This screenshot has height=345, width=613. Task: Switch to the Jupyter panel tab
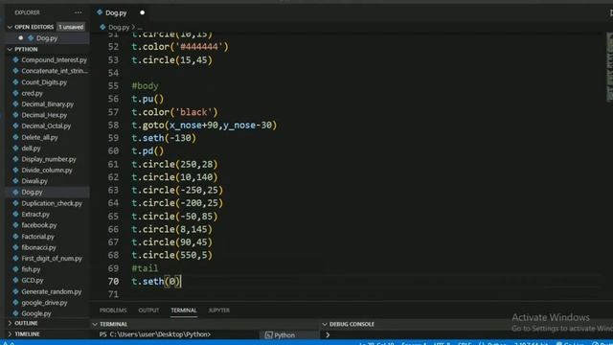219,310
